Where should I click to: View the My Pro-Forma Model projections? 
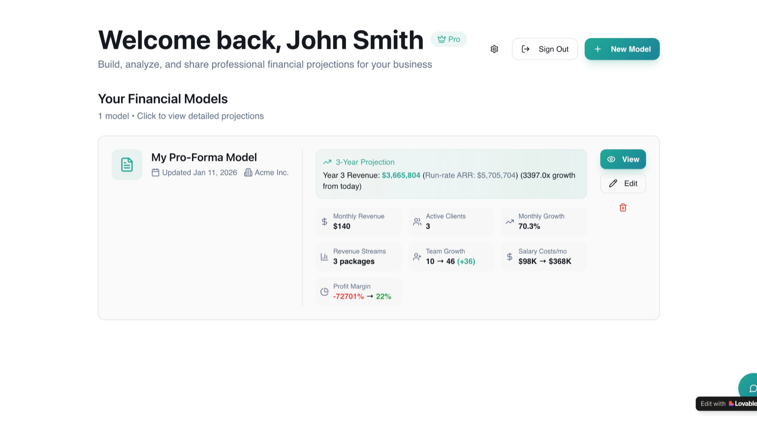click(623, 159)
